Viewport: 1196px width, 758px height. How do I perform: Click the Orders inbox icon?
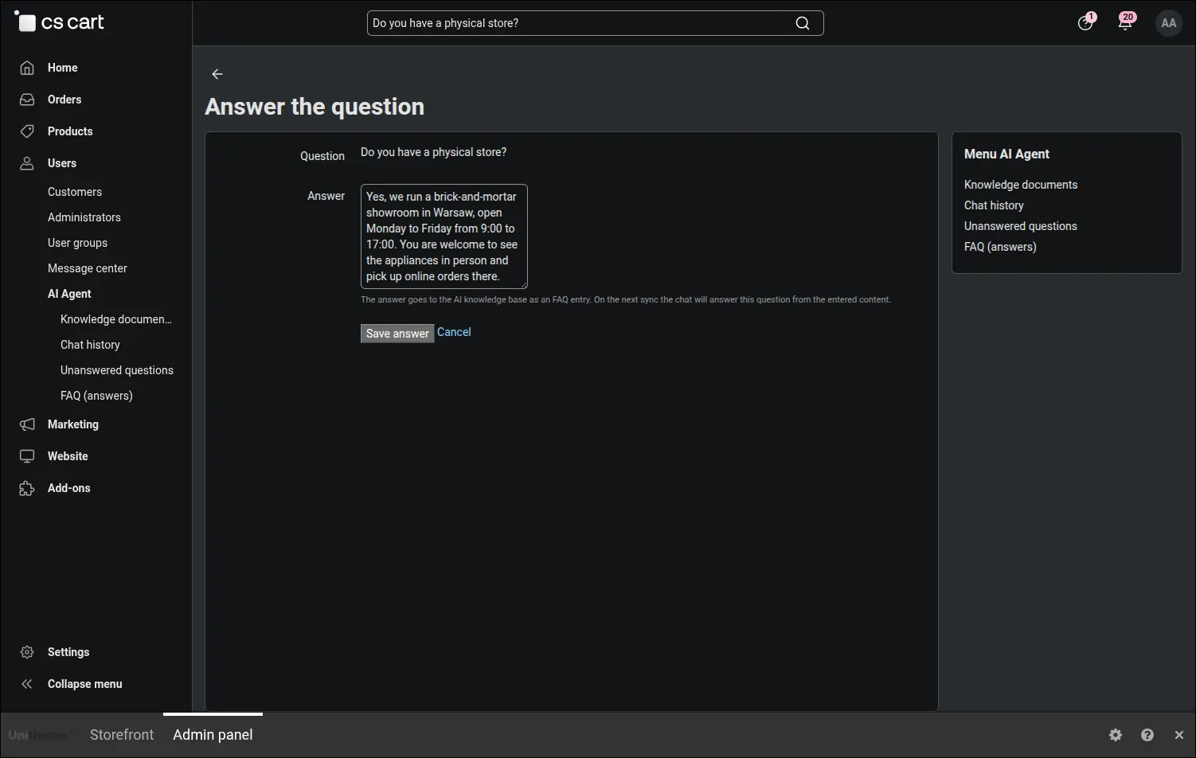(x=27, y=100)
